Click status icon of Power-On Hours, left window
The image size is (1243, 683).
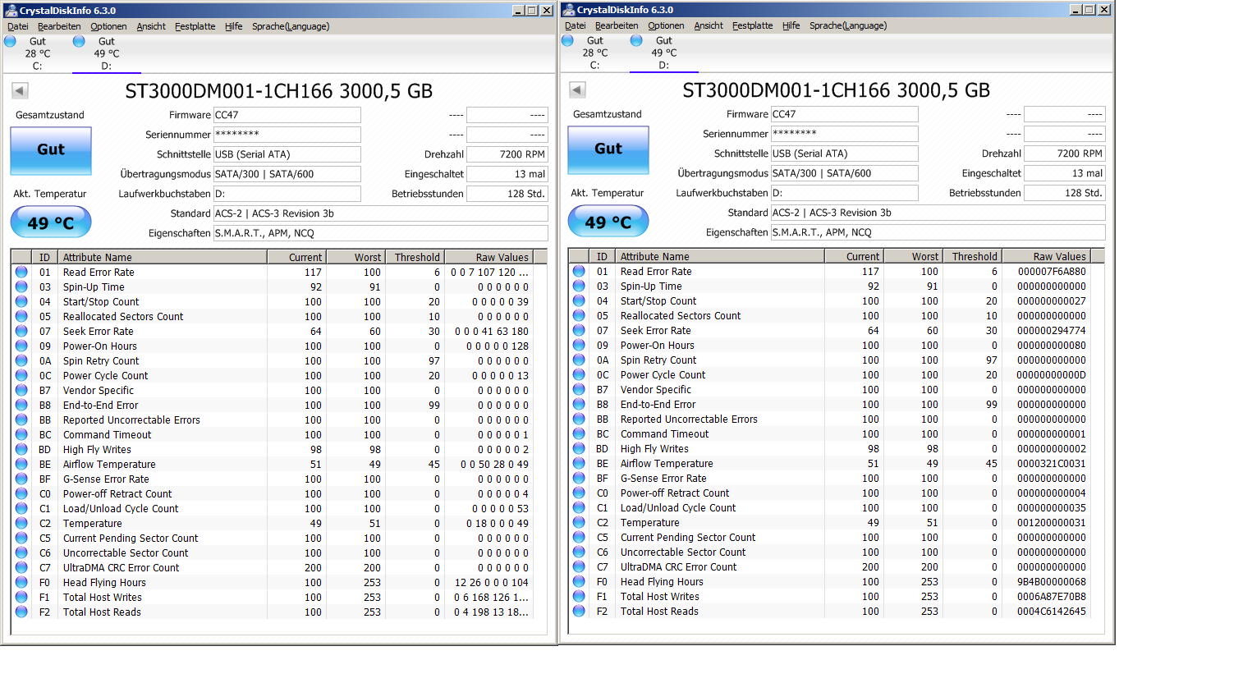[x=21, y=346]
